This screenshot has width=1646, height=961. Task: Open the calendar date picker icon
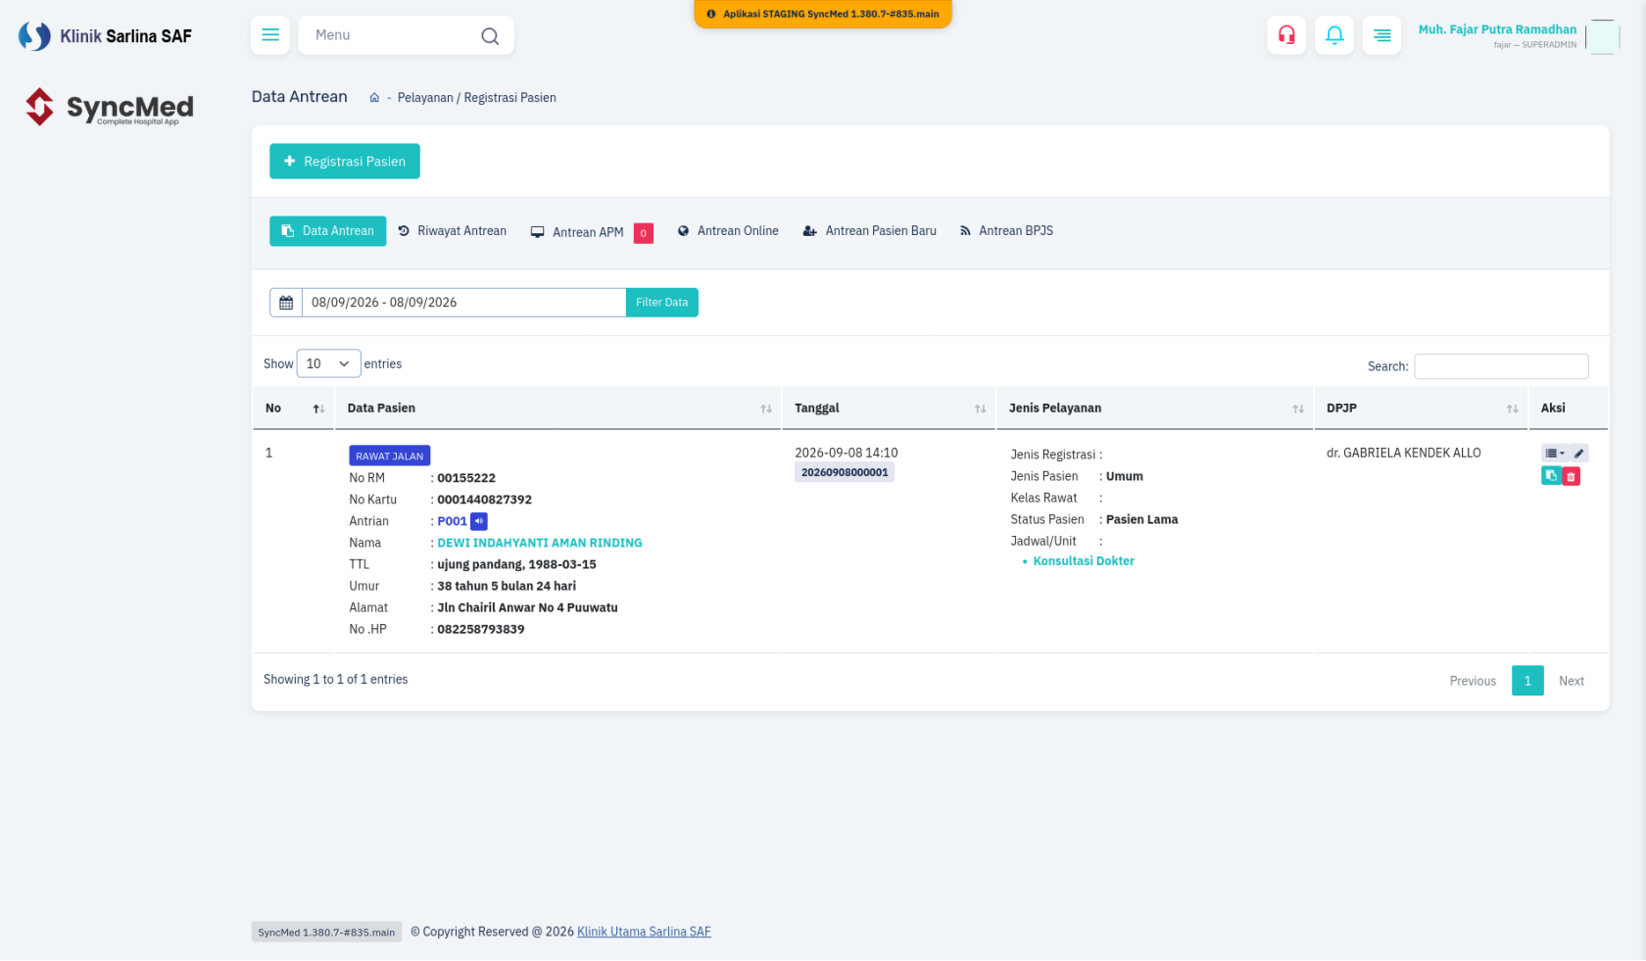286,303
